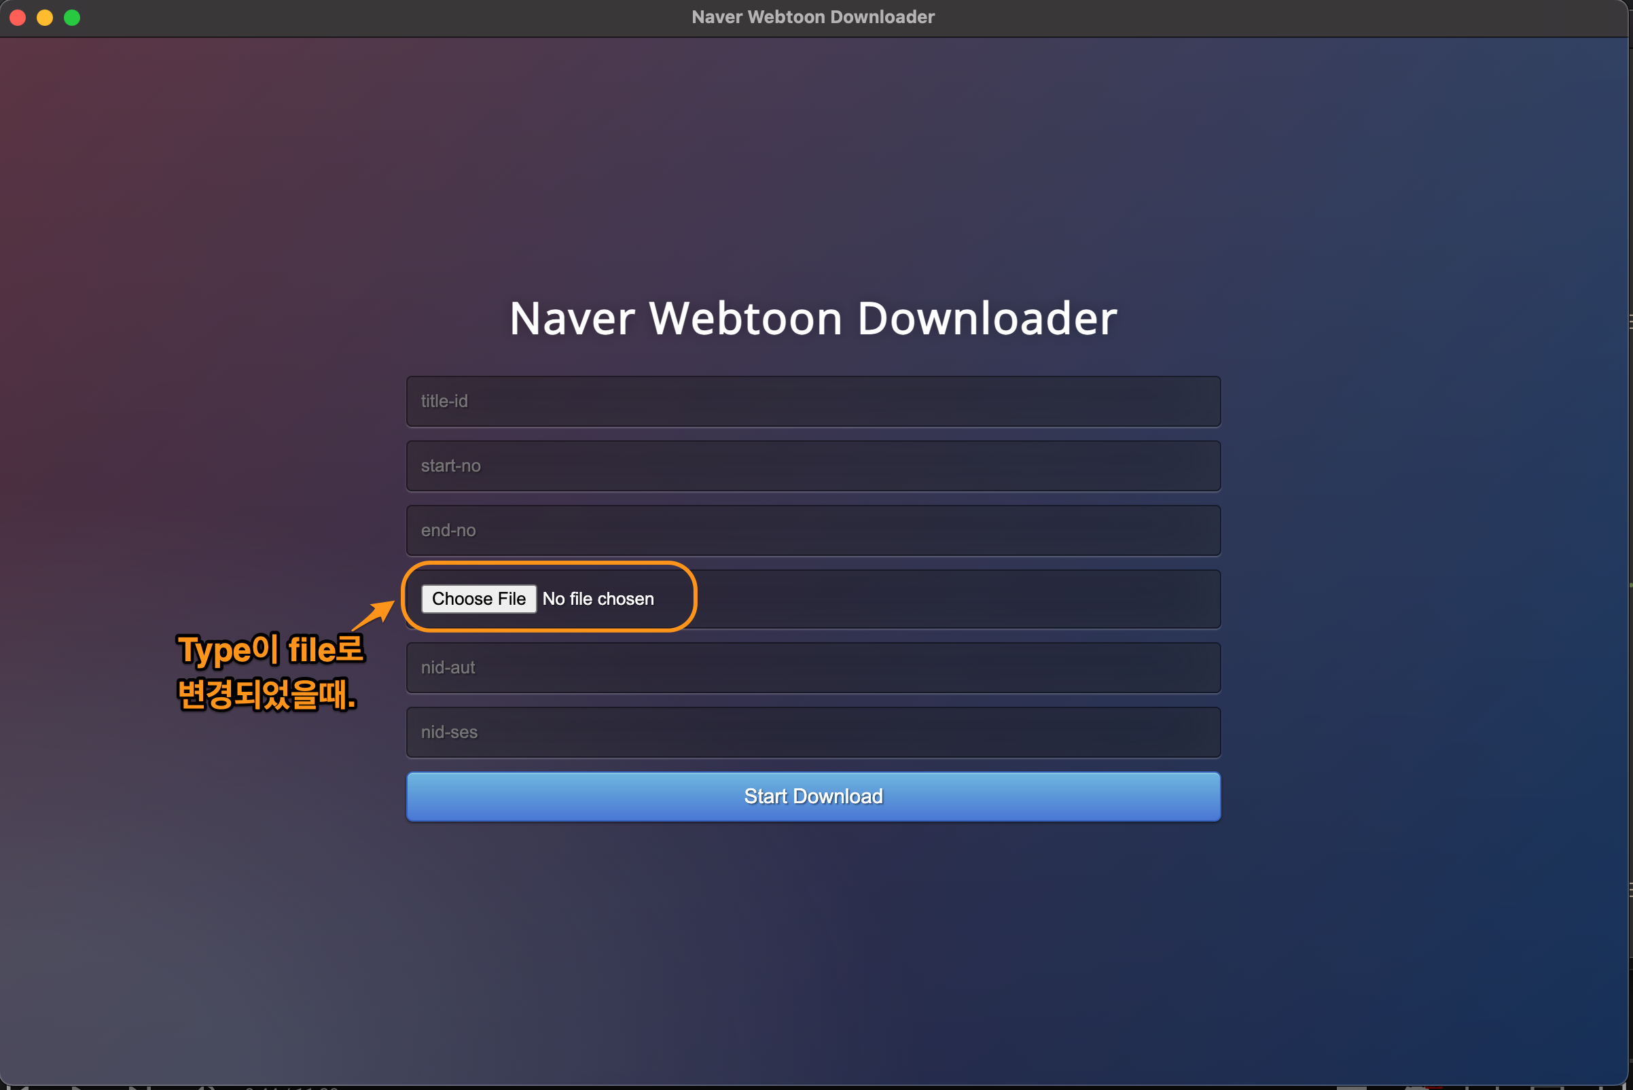The height and width of the screenshot is (1090, 1633).
Task: Click the orange rounded highlight outline's right edge
Action: (x=694, y=597)
